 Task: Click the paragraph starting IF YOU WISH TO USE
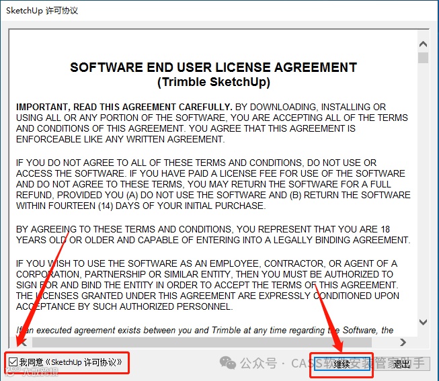[208, 285]
